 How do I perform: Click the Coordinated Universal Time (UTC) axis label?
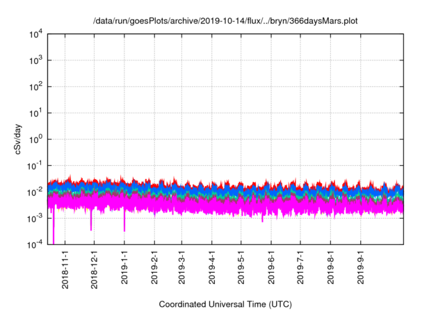pyautogui.click(x=226, y=304)
